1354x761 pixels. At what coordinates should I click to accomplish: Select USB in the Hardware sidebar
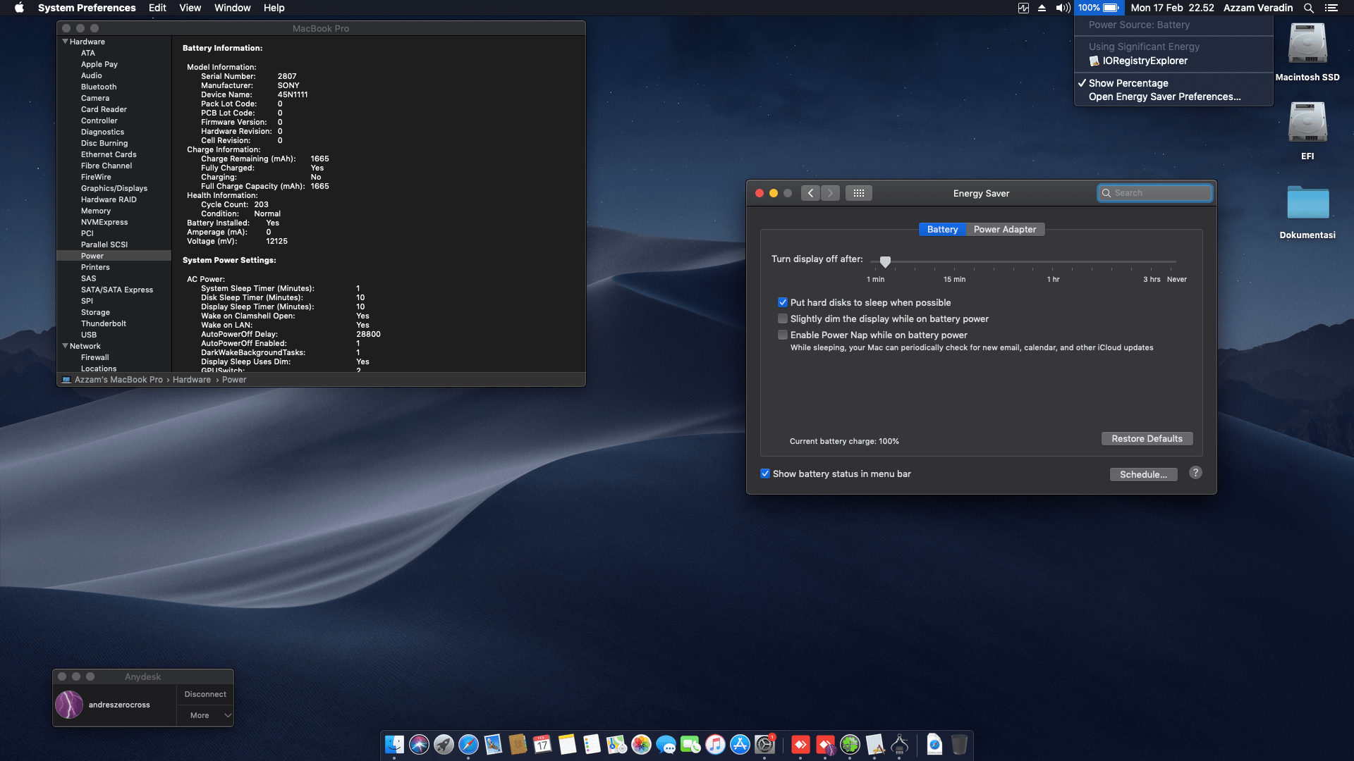(x=89, y=335)
